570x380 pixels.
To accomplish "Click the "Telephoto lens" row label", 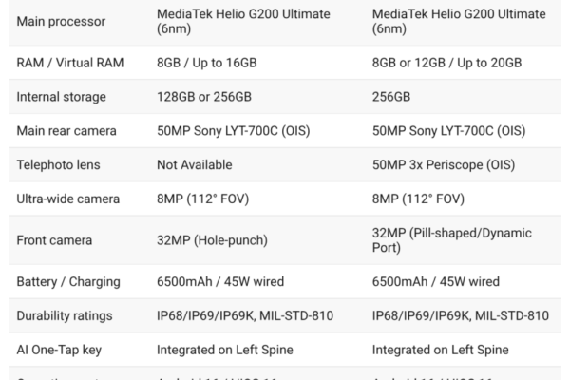I will 60,165.
